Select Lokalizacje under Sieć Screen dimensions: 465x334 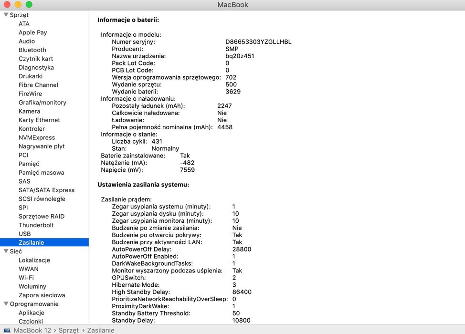34,260
